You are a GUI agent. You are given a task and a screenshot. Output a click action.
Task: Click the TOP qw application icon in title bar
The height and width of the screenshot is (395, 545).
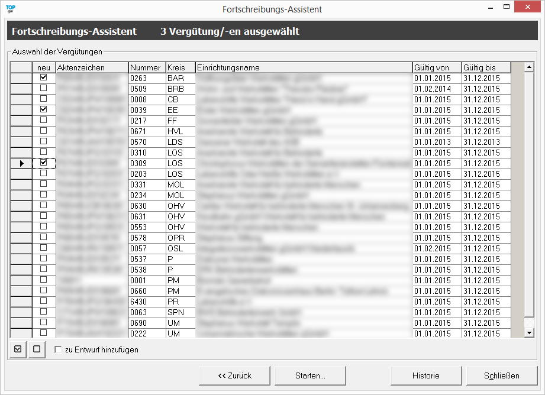click(10, 9)
